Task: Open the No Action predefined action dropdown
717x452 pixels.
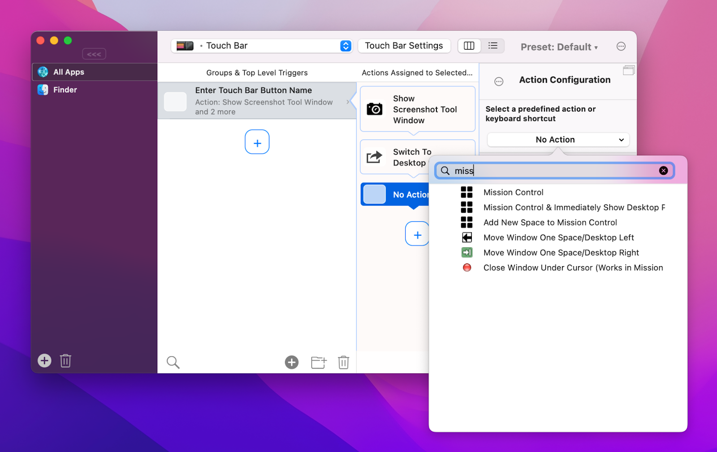Action: [x=558, y=140]
